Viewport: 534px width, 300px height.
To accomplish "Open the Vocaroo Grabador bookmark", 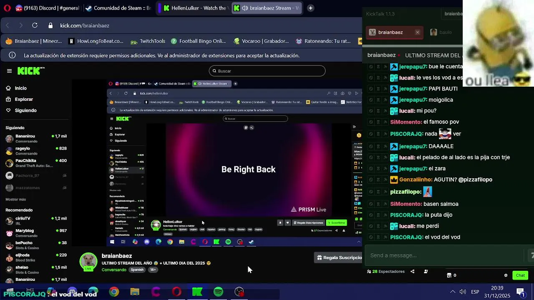I will [x=261, y=41].
